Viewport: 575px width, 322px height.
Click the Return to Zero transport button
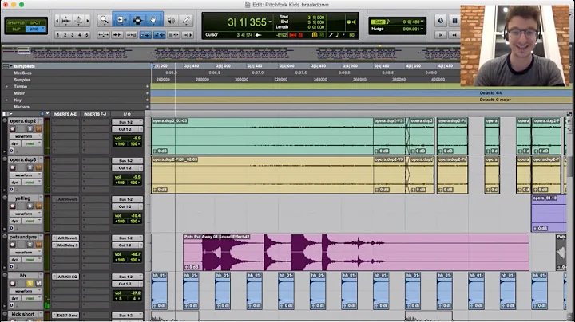pos(441,35)
